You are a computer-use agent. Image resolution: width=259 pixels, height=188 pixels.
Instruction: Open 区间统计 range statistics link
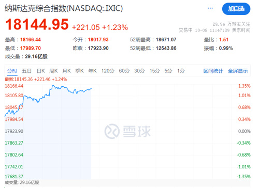click(213, 71)
